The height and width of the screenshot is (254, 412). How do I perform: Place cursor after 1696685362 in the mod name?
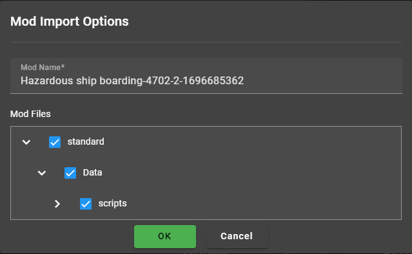pos(244,81)
